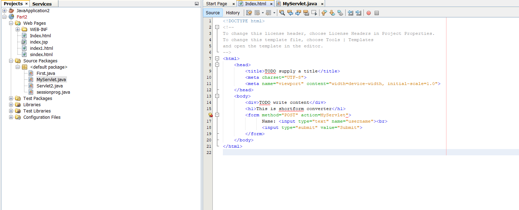Start Macro Recording with red circle icon

(368, 13)
